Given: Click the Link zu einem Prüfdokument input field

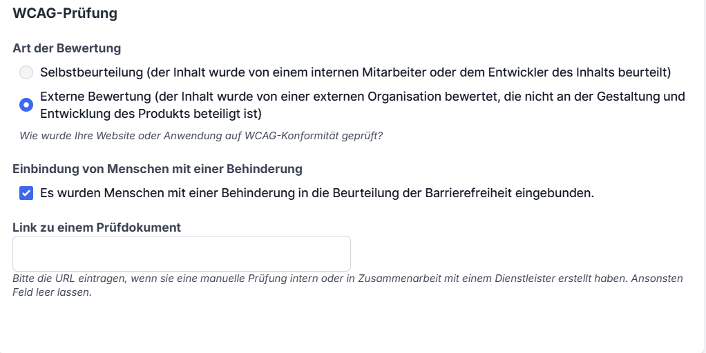Looking at the screenshot, I should point(181,254).
